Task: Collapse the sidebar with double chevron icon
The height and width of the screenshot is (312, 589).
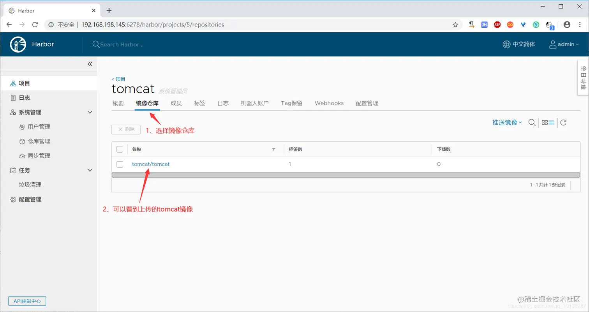Action: [x=90, y=64]
